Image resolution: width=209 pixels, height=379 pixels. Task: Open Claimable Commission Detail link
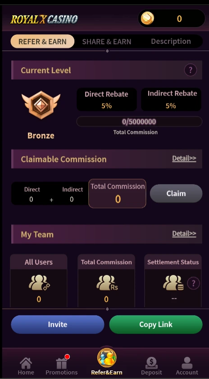(x=184, y=158)
